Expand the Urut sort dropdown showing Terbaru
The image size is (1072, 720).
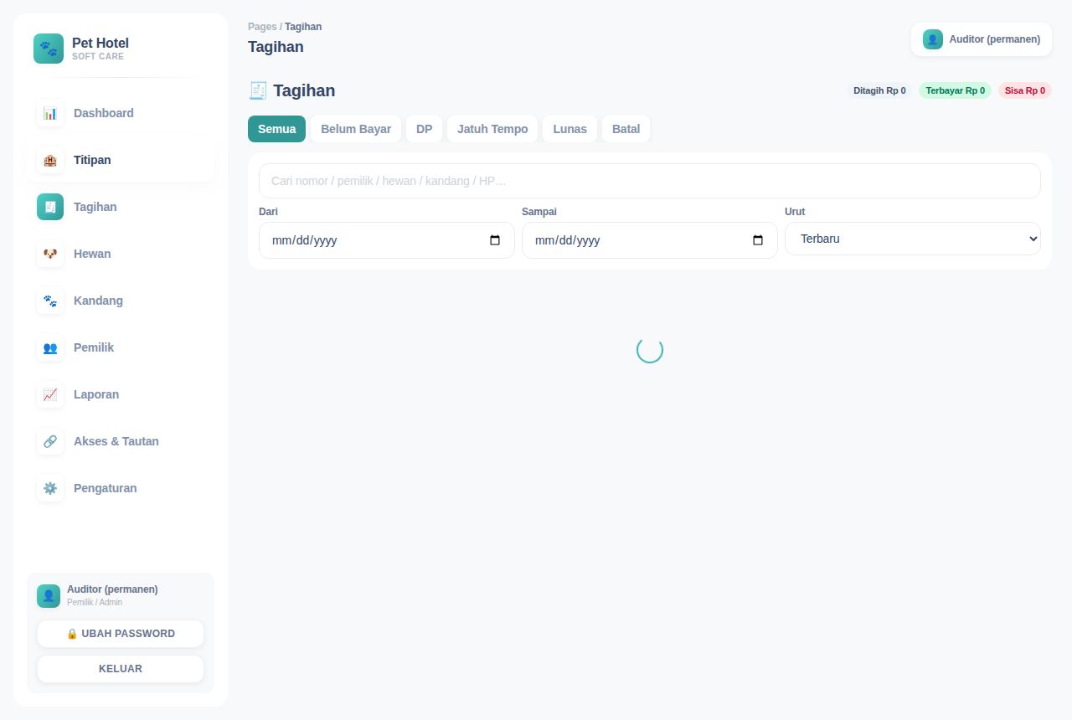click(913, 239)
